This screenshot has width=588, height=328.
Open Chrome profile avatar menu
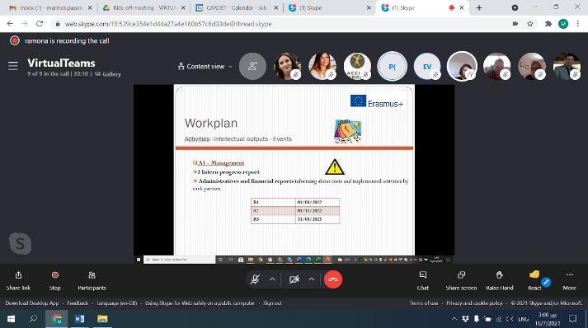tap(563, 24)
